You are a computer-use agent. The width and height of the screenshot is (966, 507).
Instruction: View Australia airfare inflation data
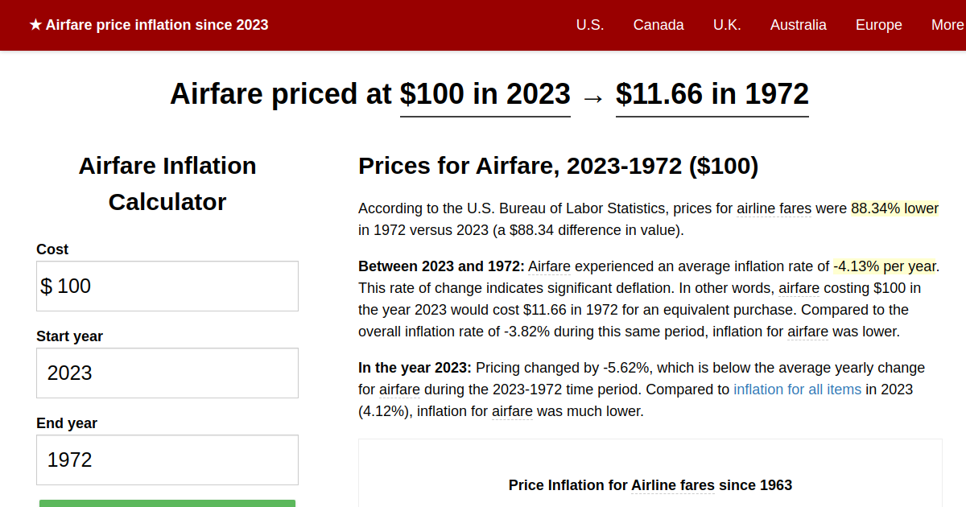[799, 25]
